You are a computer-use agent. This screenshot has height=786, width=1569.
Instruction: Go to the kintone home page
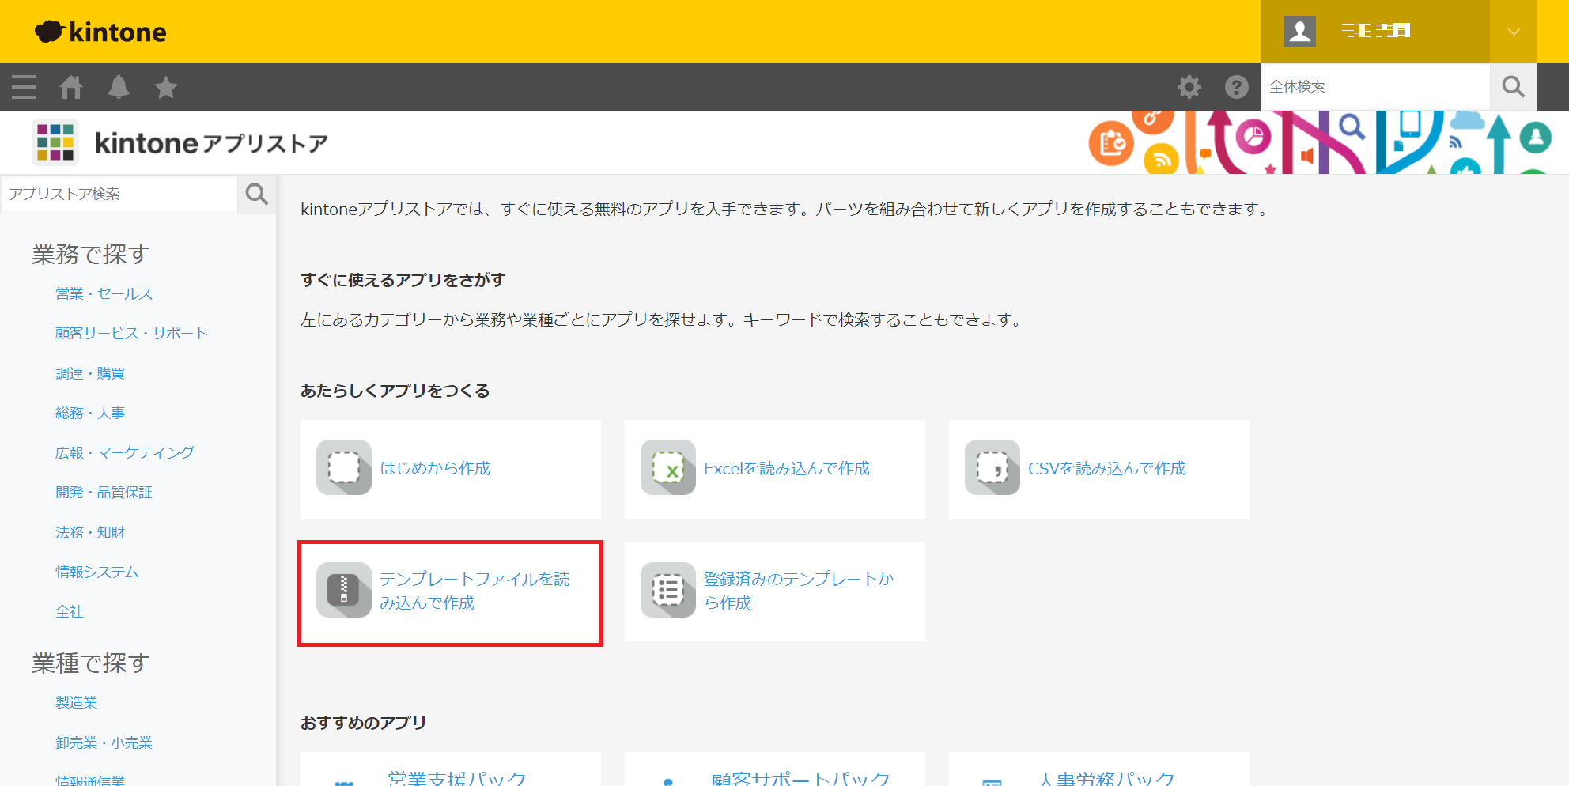coord(71,87)
